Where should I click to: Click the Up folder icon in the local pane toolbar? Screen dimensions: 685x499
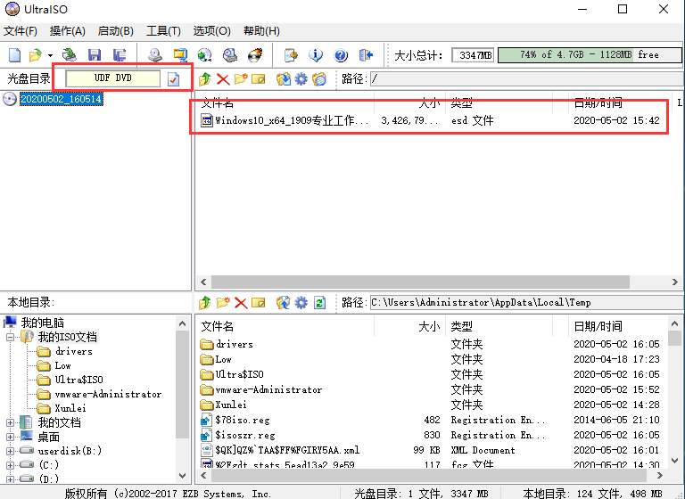(205, 303)
